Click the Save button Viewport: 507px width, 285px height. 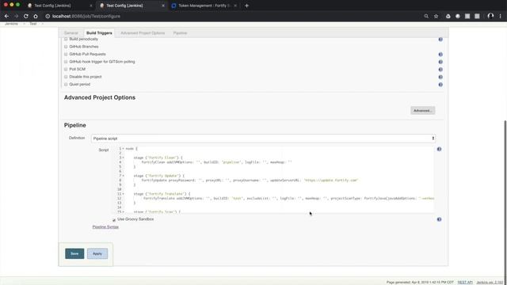[74, 253]
